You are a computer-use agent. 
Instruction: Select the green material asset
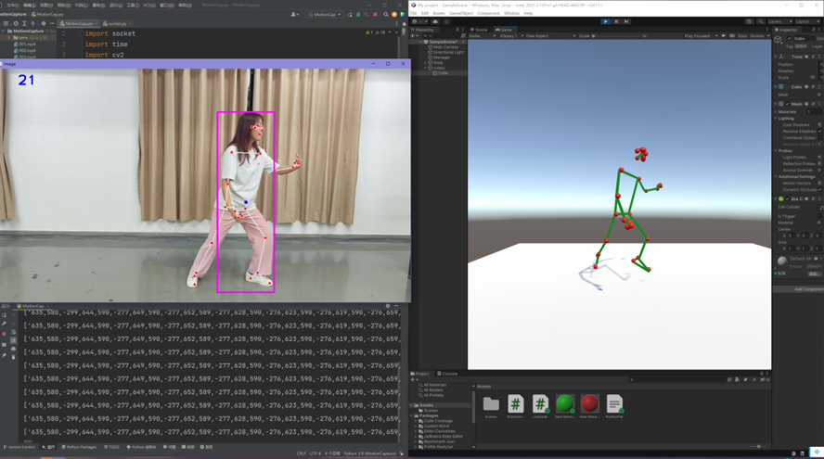(564, 403)
